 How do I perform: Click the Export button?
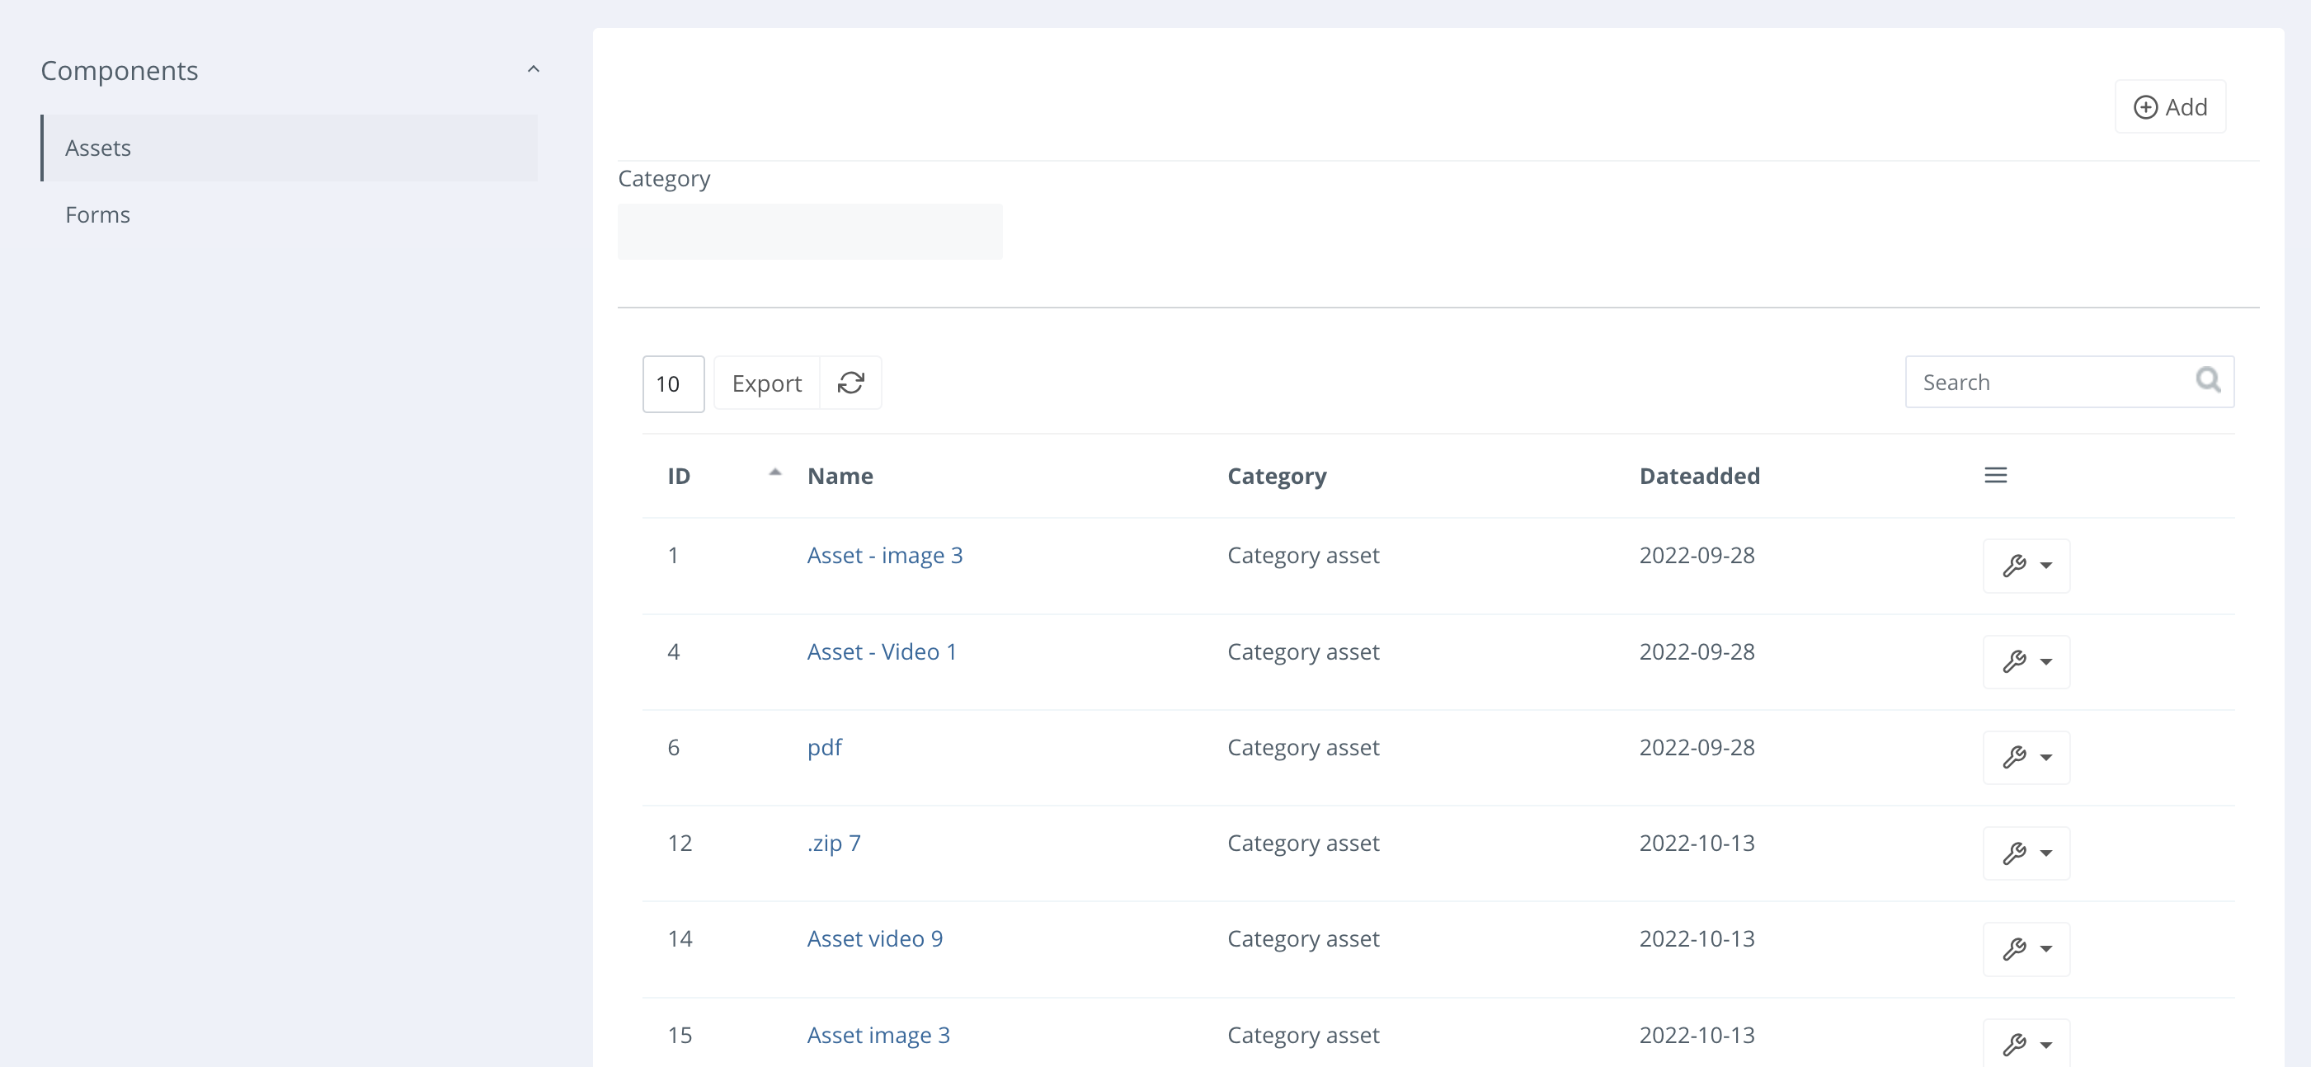click(x=767, y=383)
